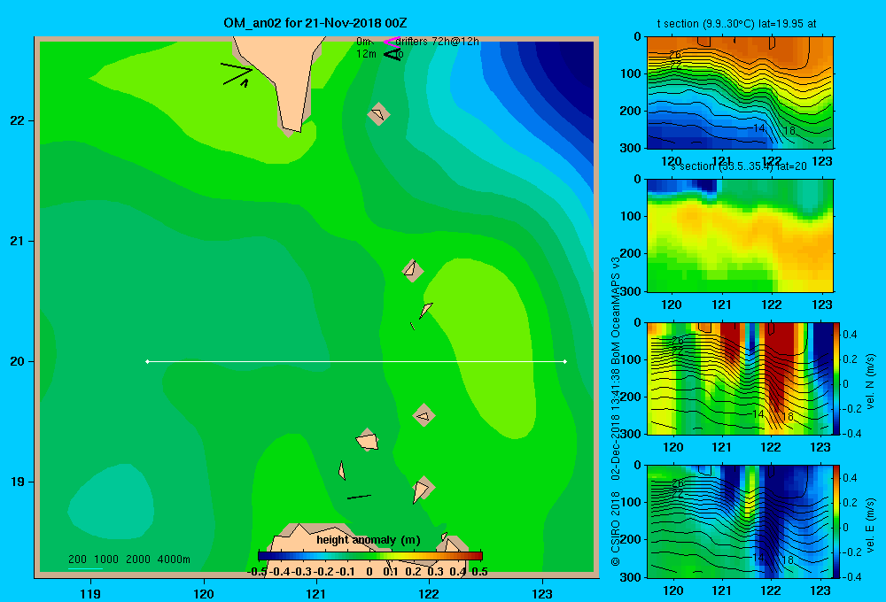This screenshot has width=886, height=602.
Task: Click the "BoM OceanMAPS v3" vertical text
Action: pyautogui.click(x=616, y=310)
